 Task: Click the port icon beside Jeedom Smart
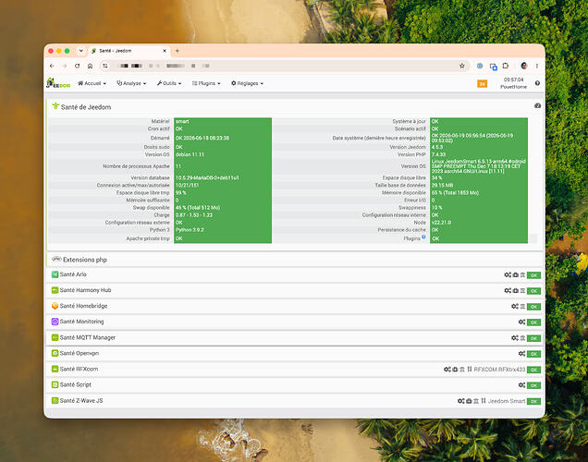click(x=484, y=401)
